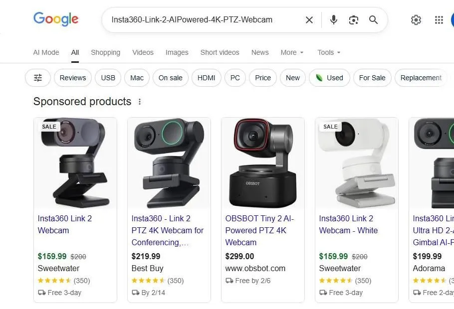Toggle the HDMI filter chip

pyautogui.click(x=206, y=78)
